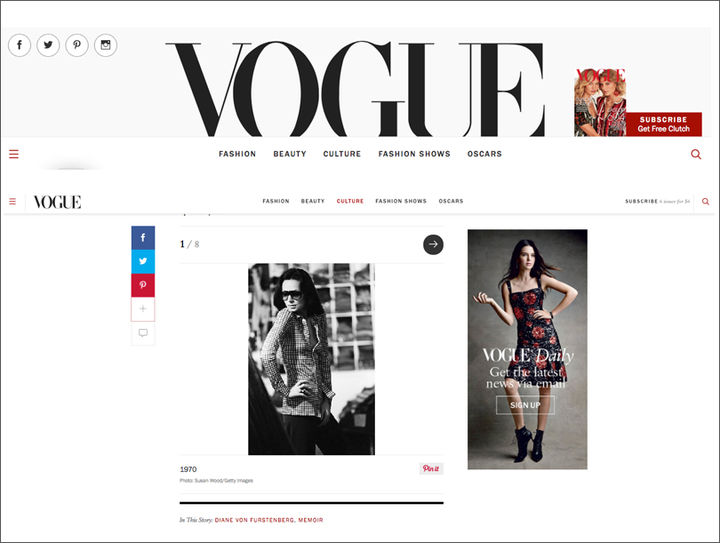
Task: Open Vogue's Instagram page from header circle icon
Action: point(106,45)
